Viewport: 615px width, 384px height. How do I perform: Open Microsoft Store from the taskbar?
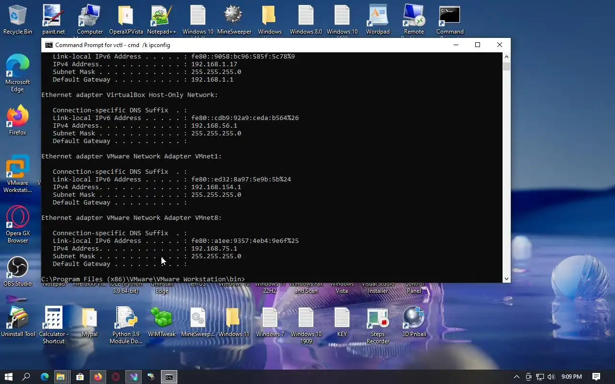point(80,377)
